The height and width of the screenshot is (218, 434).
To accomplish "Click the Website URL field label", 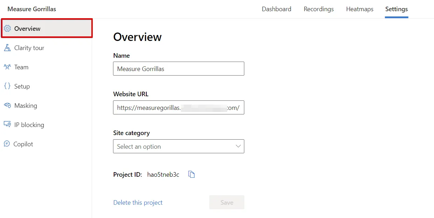I will point(131,94).
